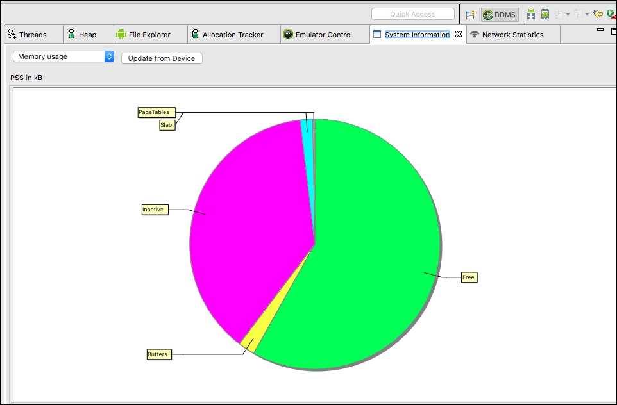
Task: Click the Android File Explorer icon
Action: click(121, 35)
